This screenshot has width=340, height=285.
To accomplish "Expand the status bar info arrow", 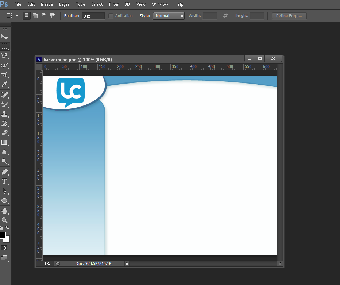I will pos(127,263).
